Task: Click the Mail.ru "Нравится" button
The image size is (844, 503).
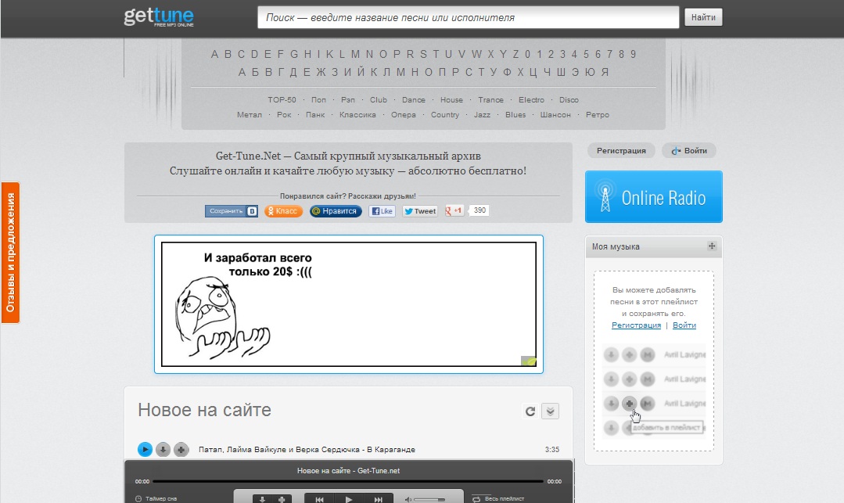Action: (x=336, y=211)
